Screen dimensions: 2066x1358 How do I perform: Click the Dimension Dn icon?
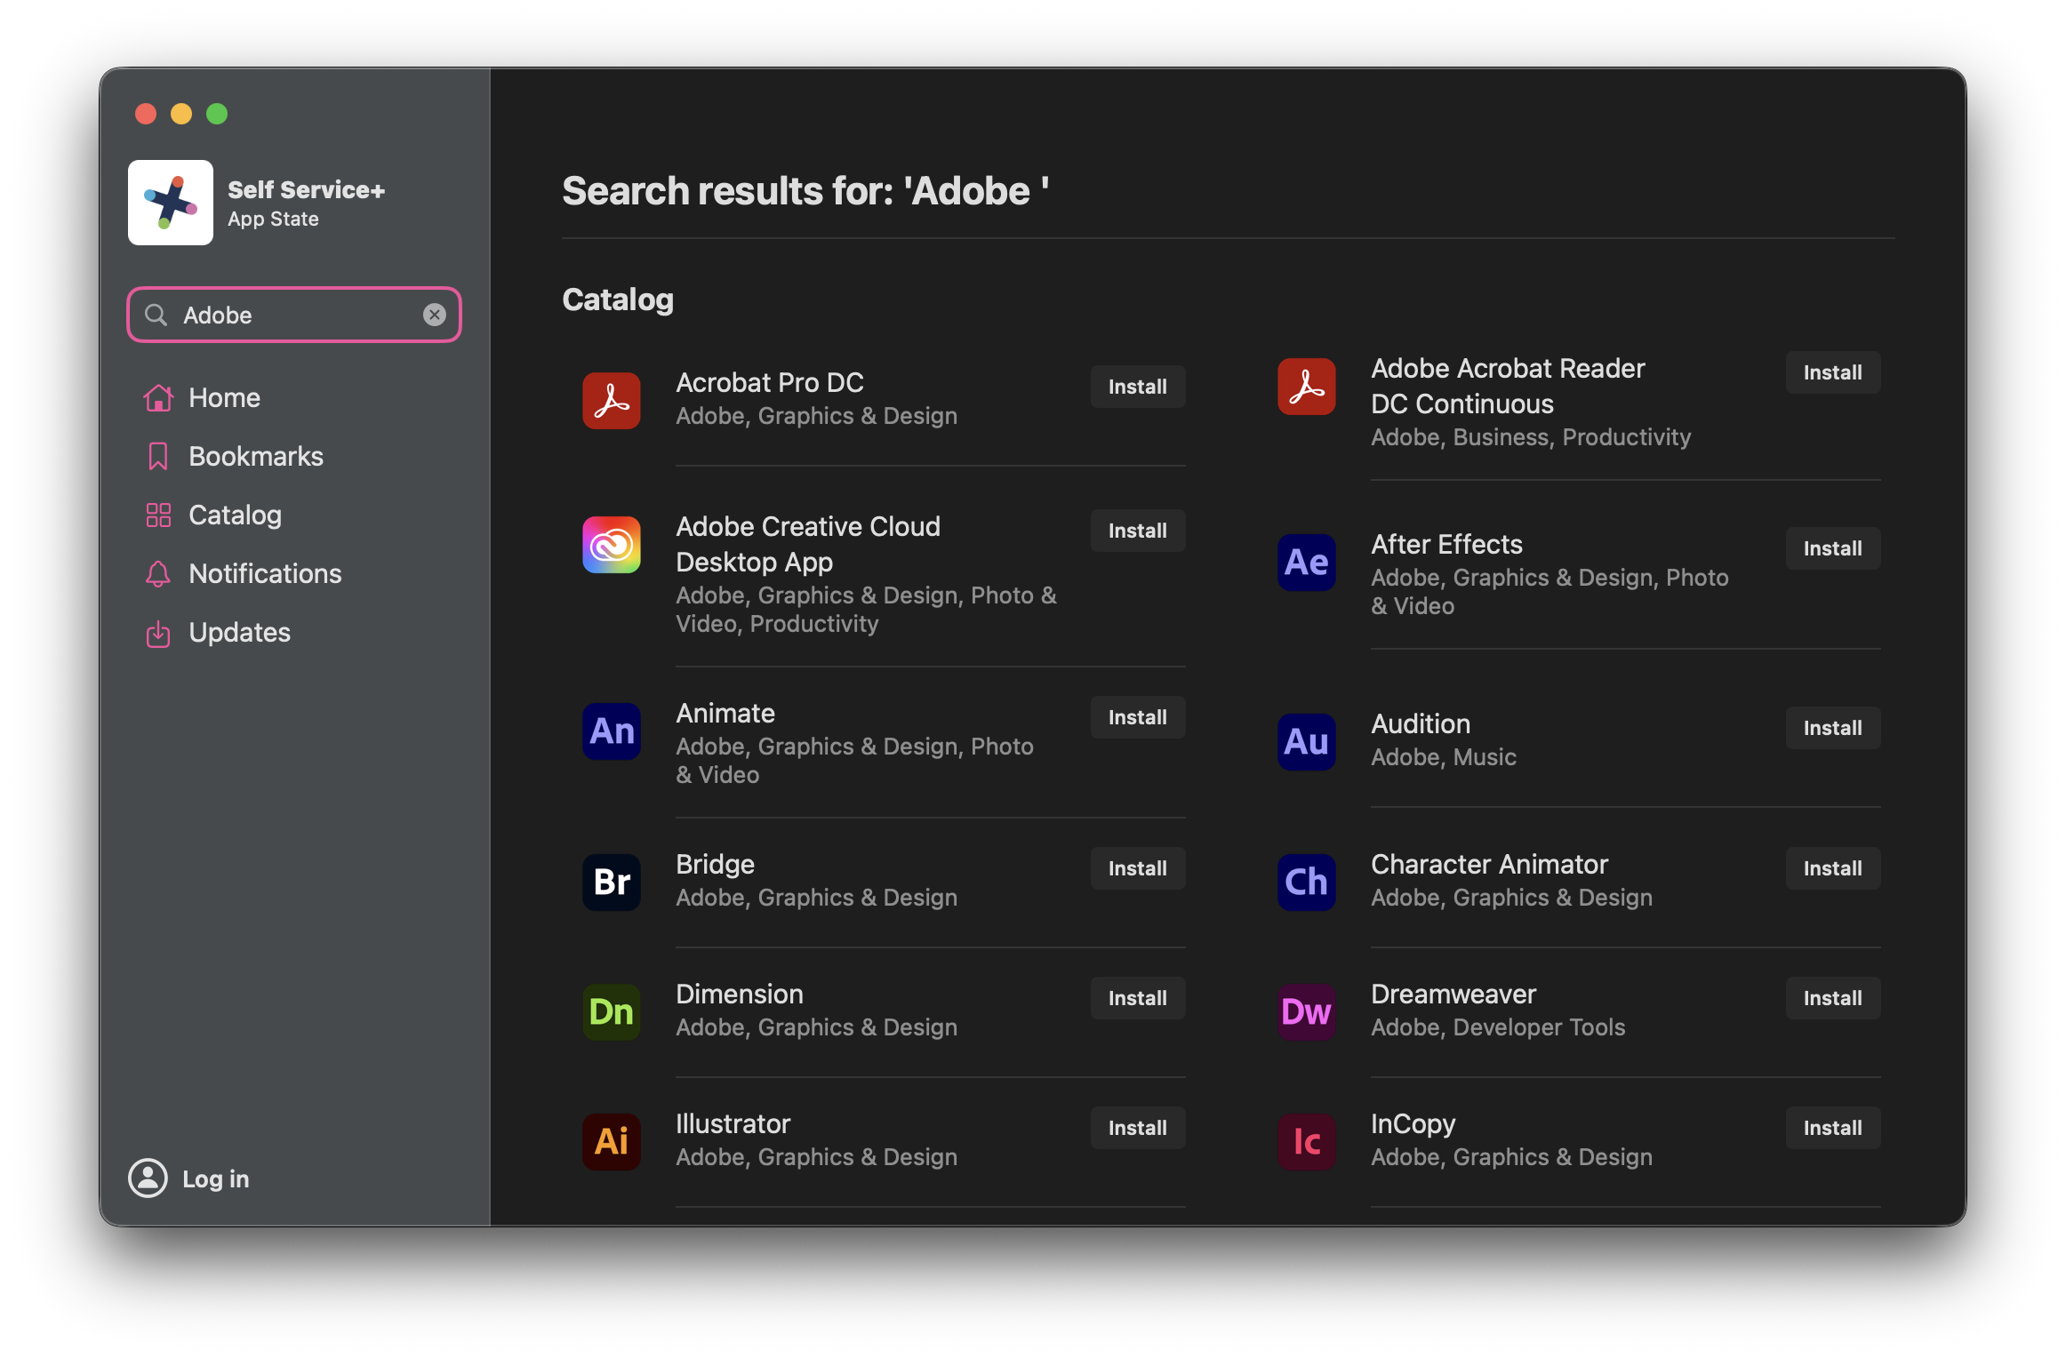pos(611,1012)
